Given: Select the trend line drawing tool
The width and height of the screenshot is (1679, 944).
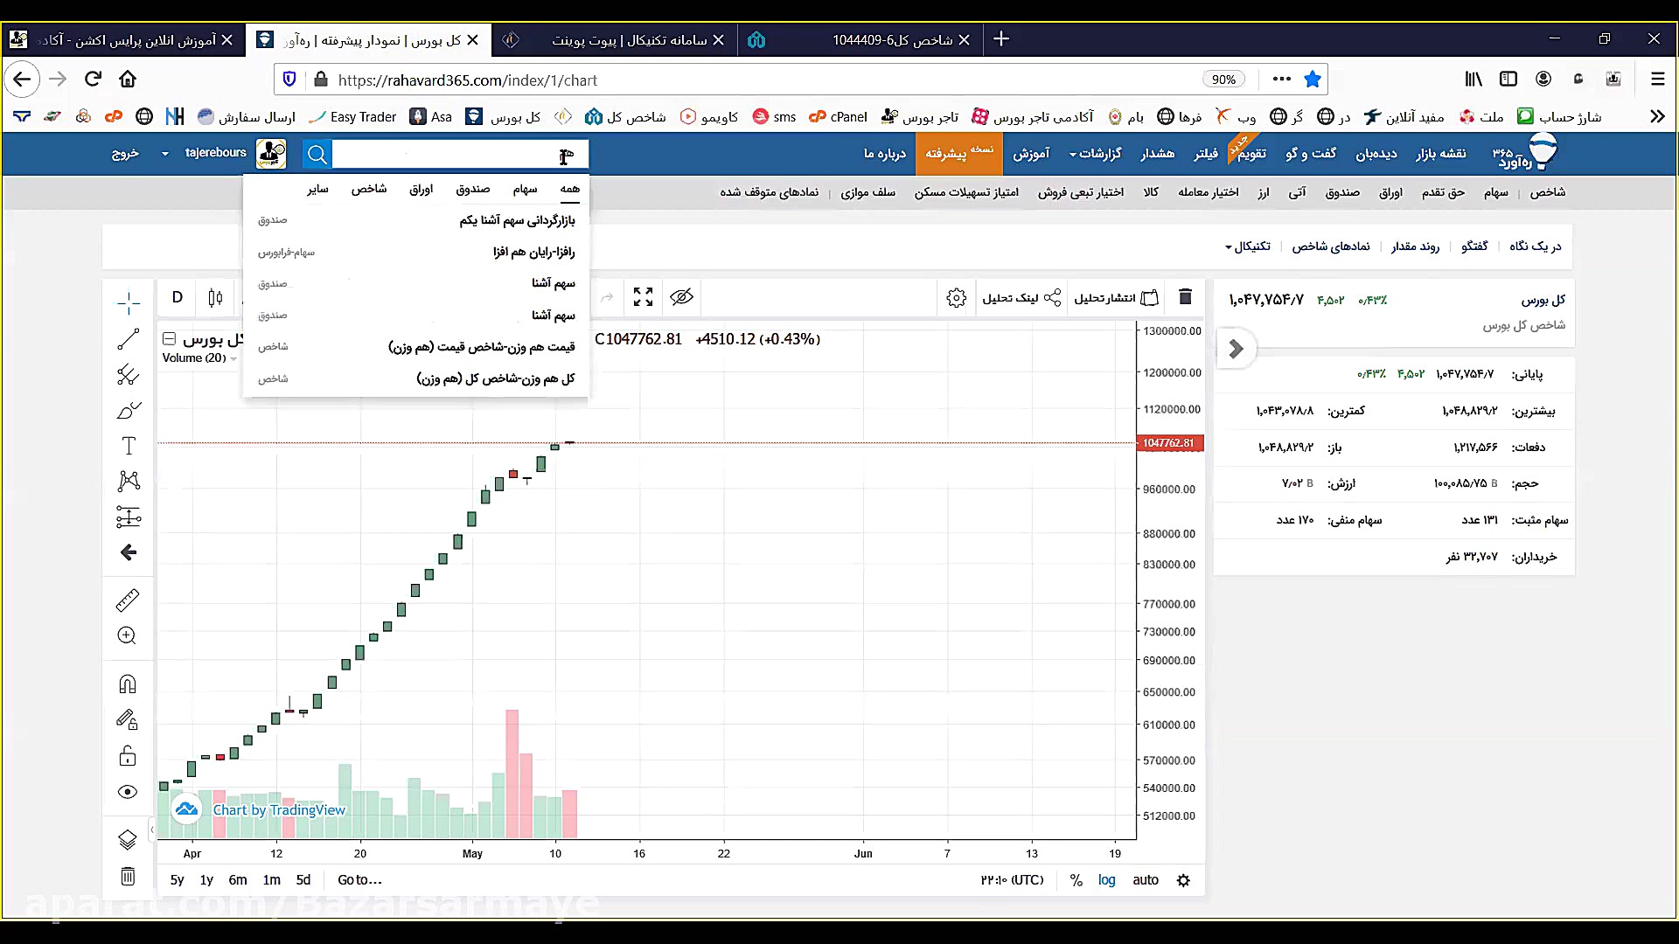Looking at the screenshot, I should (x=128, y=339).
